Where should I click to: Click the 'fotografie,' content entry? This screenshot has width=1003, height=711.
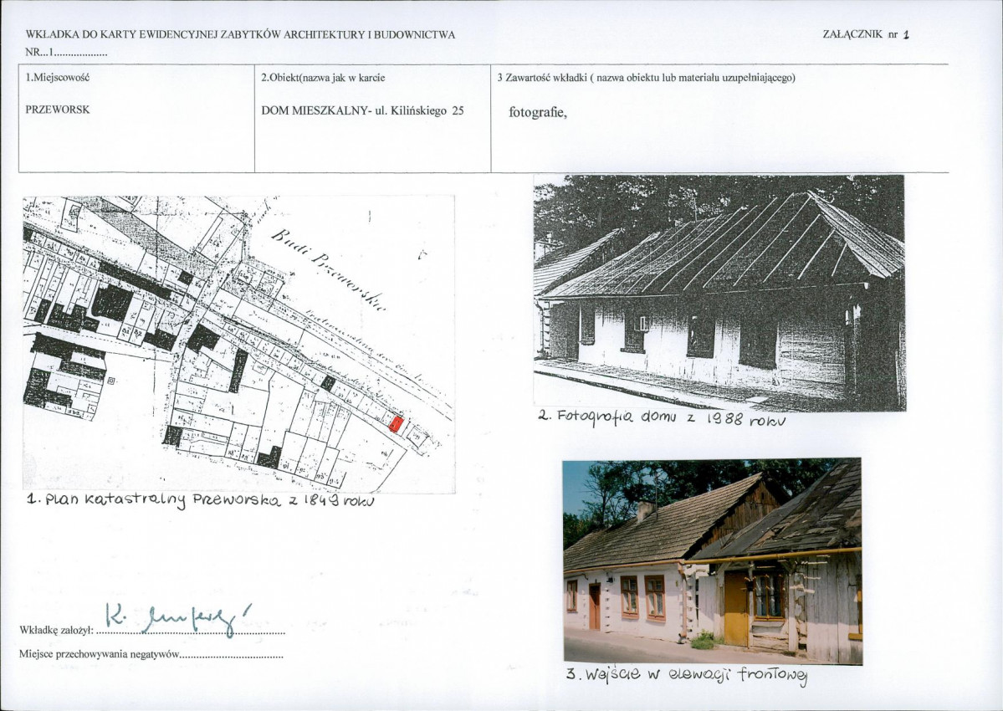538,113
